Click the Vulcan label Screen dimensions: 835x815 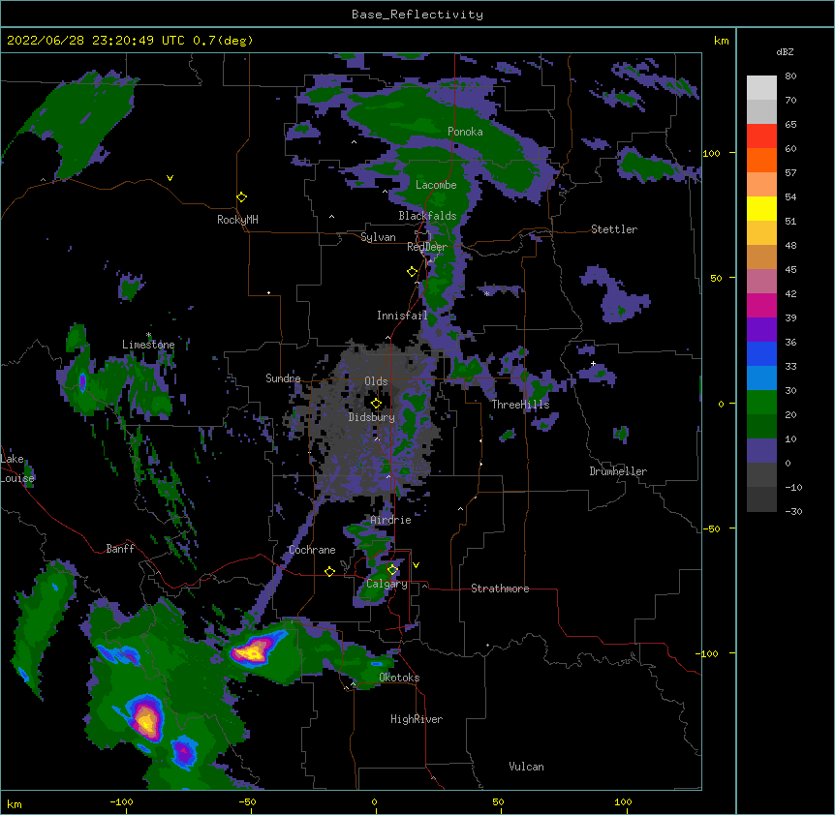coord(526,767)
